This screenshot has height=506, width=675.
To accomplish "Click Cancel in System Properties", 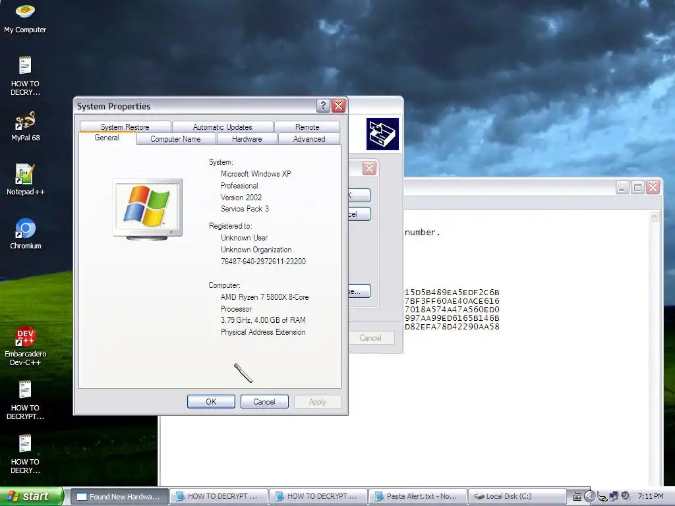I will [x=264, y=401].
